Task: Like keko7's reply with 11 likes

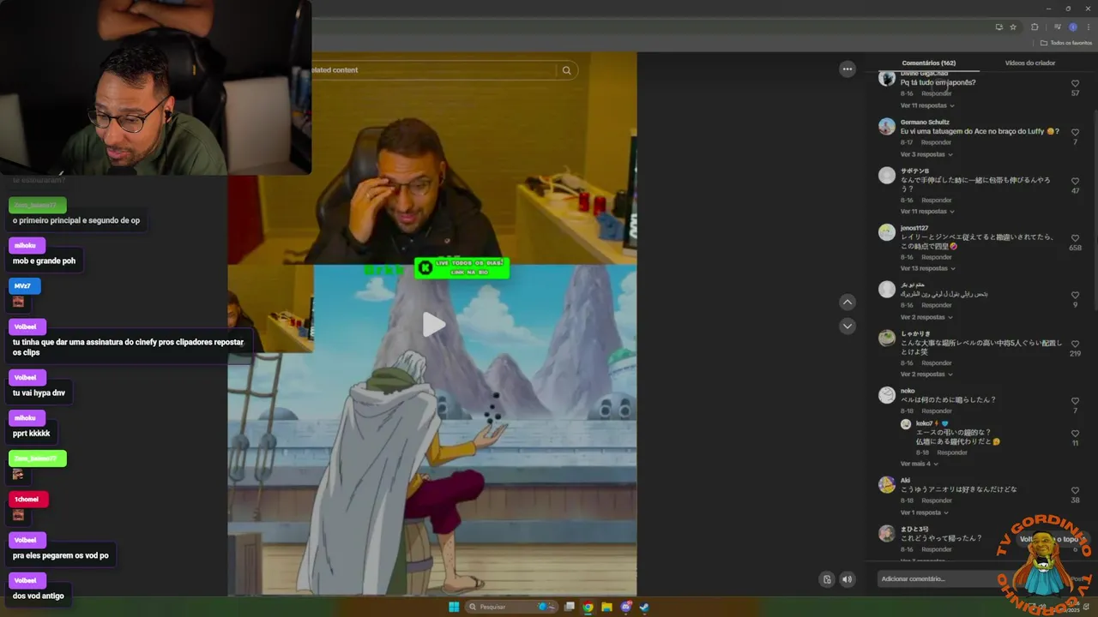Action: [x=1075, y=434]
